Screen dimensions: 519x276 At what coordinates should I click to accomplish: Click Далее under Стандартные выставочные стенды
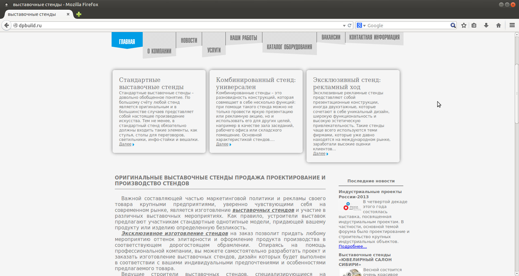click(x=126, y=144)
